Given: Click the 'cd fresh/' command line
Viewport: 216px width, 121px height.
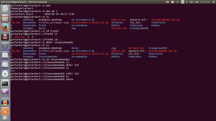Looking at the screenshot, I should tap(34, 31).
